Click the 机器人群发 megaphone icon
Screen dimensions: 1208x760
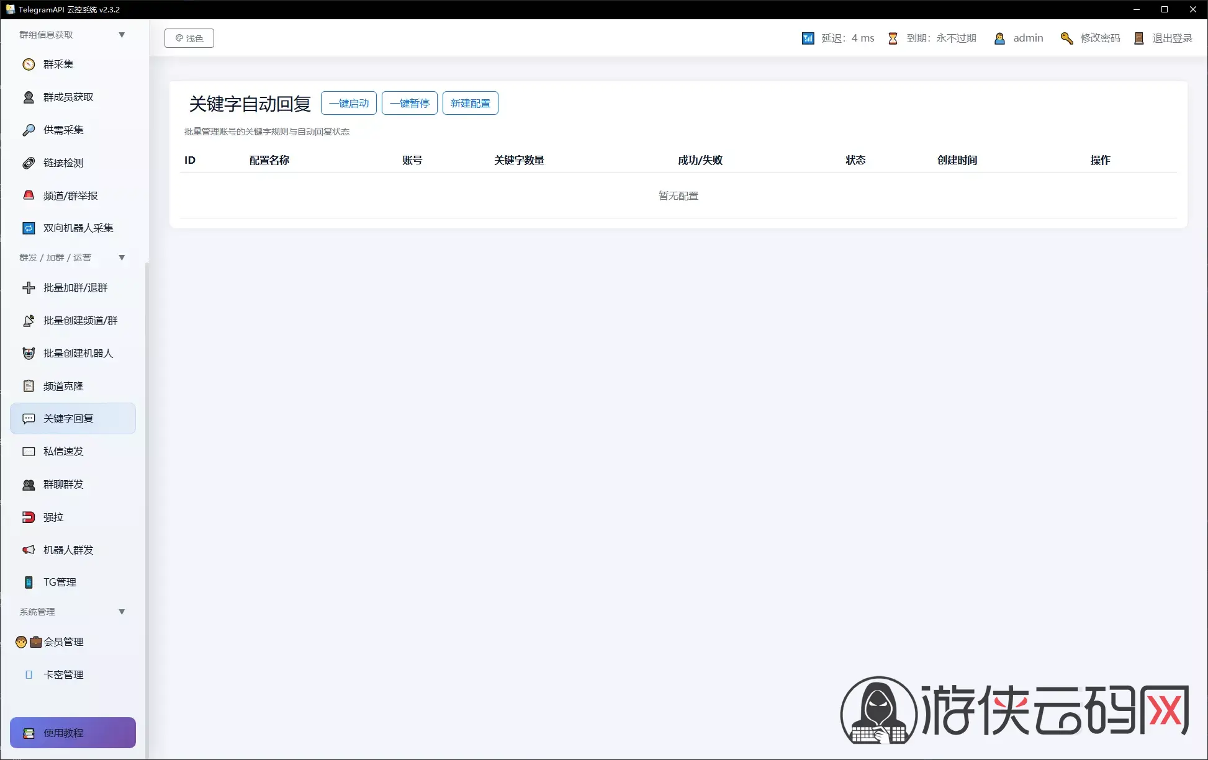click(x=29, y=550)
